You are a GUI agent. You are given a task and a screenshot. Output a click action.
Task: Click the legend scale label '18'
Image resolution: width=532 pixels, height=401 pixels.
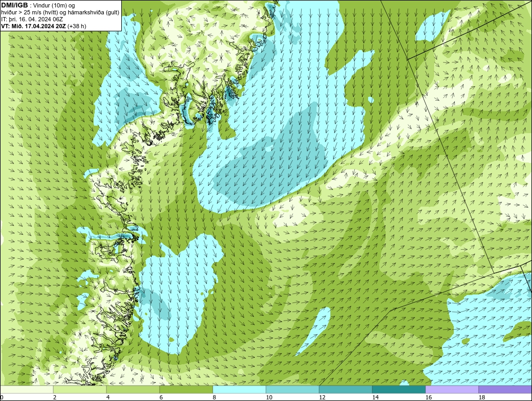point(482,397)
